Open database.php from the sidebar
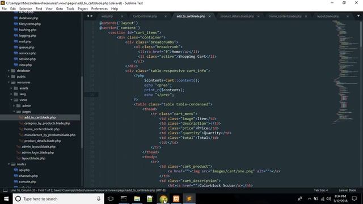 [28, 18]
